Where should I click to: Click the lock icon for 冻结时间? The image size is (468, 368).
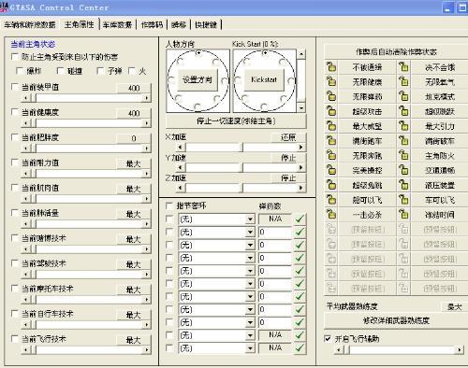click(403, 215)
